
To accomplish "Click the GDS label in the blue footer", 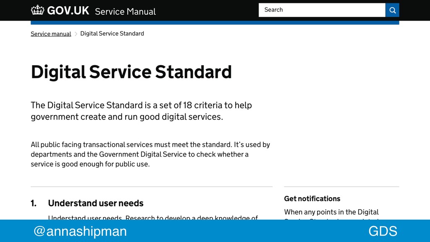I will coord(383,231).
